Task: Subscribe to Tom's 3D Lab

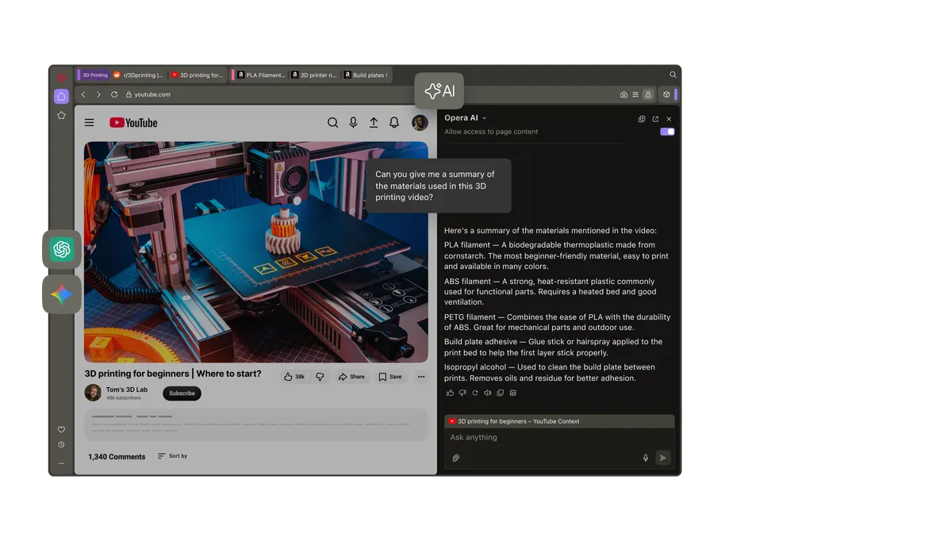Action: click(182, 393)
